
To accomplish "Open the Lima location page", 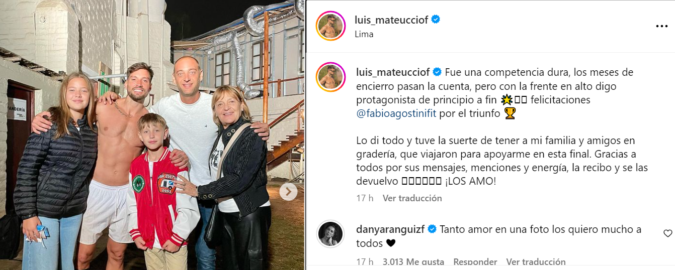I will [364, 34].
